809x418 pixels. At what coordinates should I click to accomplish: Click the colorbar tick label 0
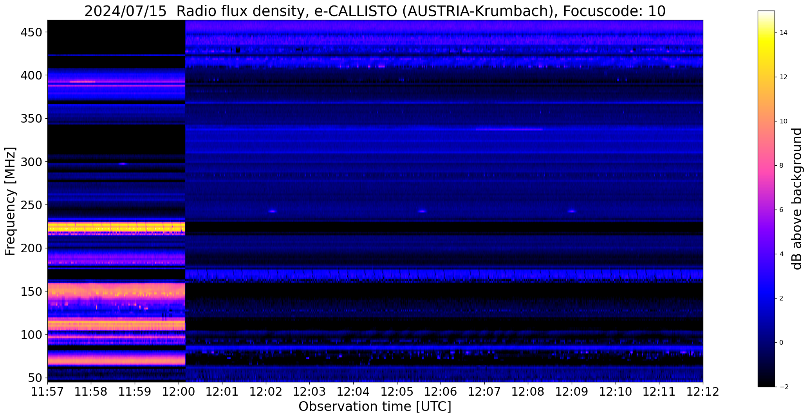(x=782, y=343)
